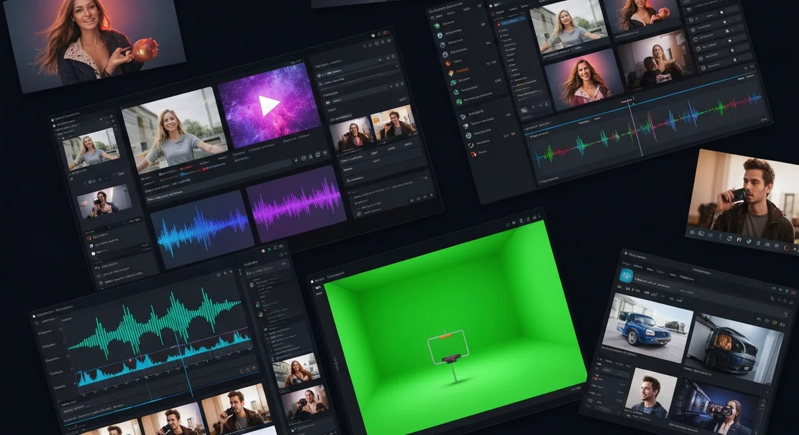The width and height of the screenshot is (799, 435).
Task: Click the vertical playhead line in the bottom-left audio window
Action: pyautogui.click(x=183, y=366)
